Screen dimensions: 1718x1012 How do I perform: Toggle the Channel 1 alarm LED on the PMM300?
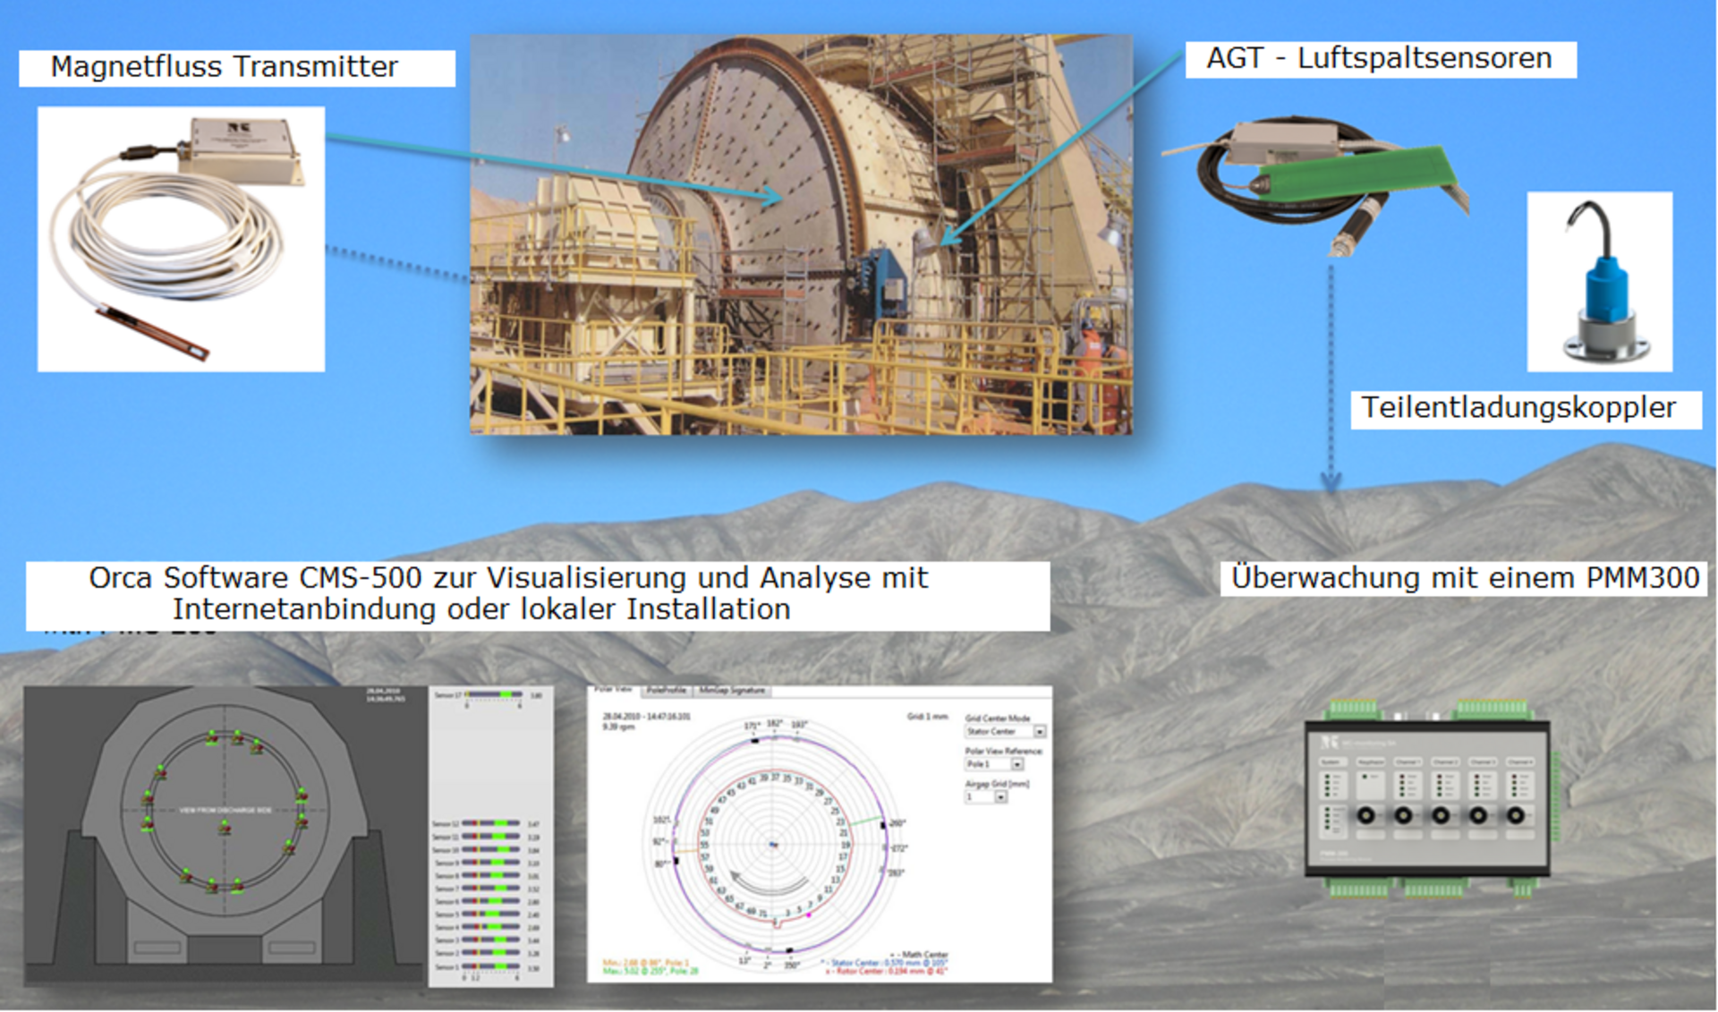pos(1402,777)
